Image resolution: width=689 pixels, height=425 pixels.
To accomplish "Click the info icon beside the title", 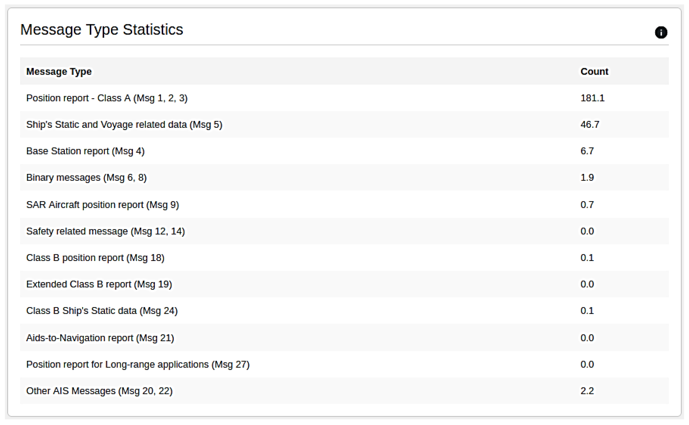I will tap(660, 32).
